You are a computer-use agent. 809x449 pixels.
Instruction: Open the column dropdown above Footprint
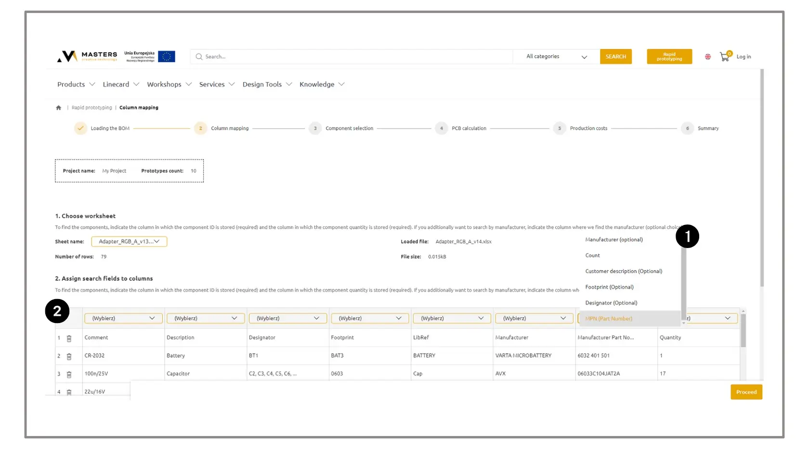point(370,318)
